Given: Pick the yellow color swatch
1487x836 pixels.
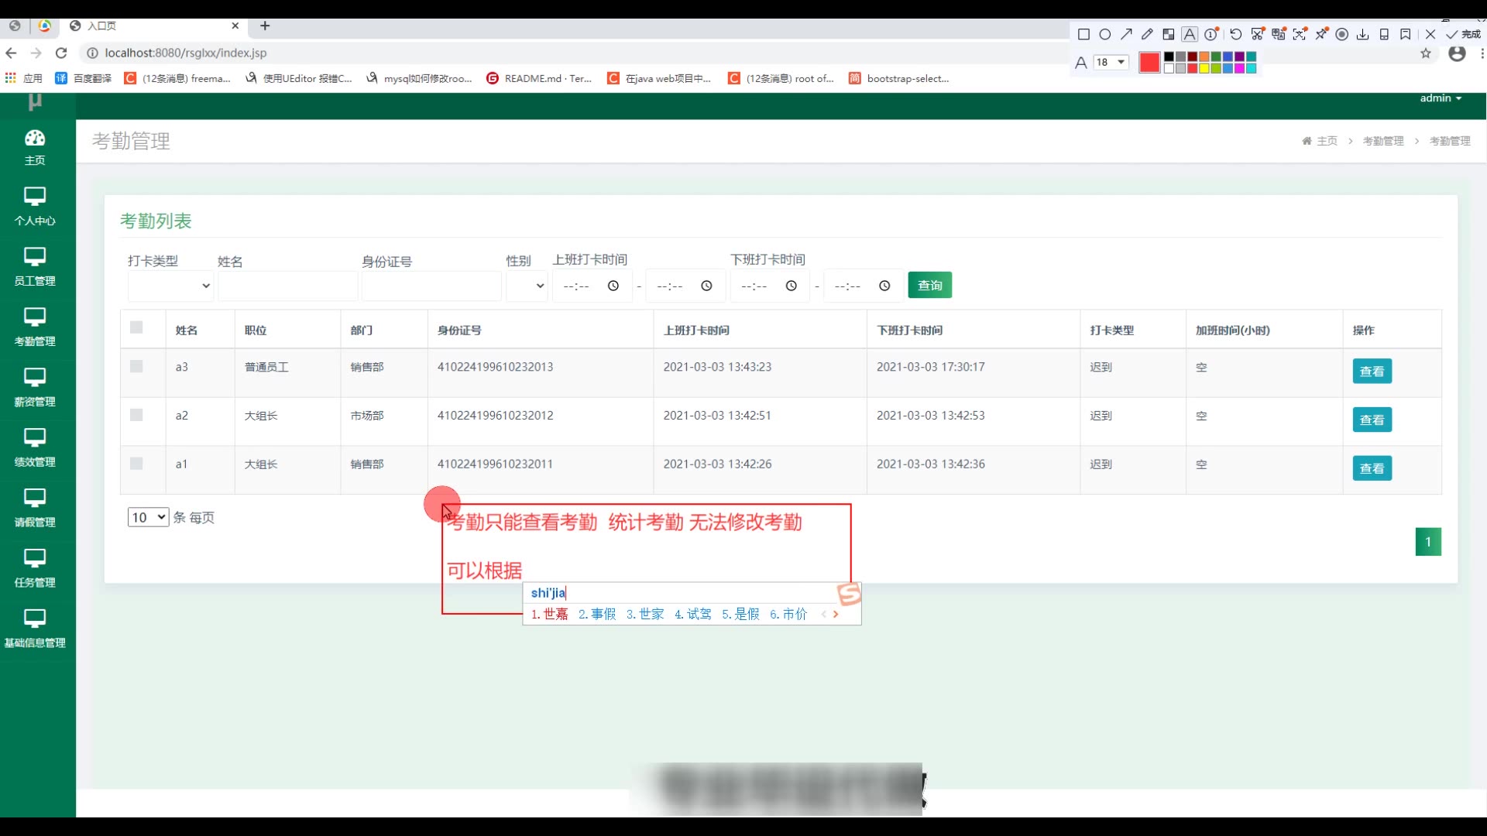Looking at the screenshot, I should [1204, 68].
